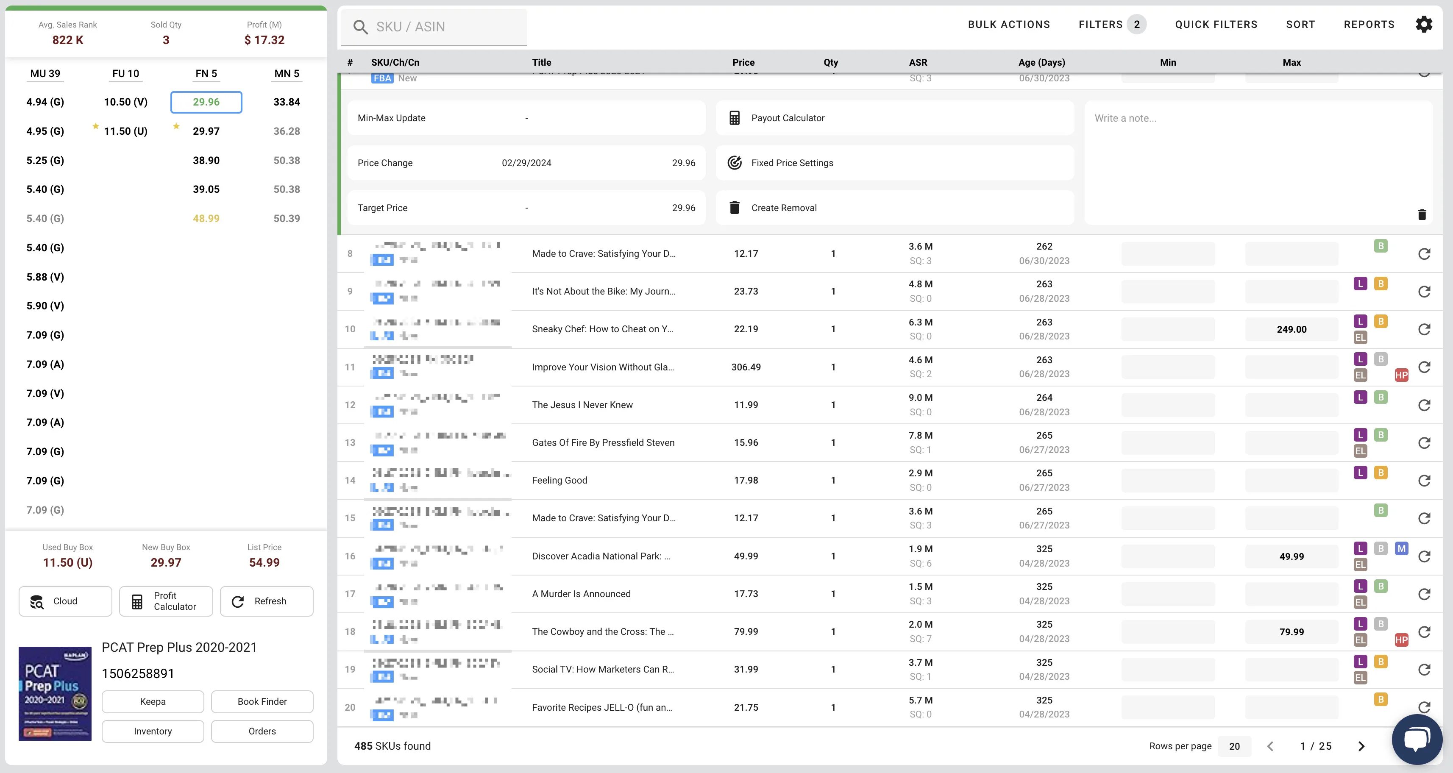The width and height of the screenshot is (1453, 773).
Task: Open Bulk Actions menu
Action: [x=1008, y=24]
